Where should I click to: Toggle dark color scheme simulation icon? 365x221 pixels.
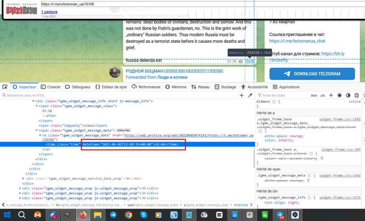click(348, 95)
